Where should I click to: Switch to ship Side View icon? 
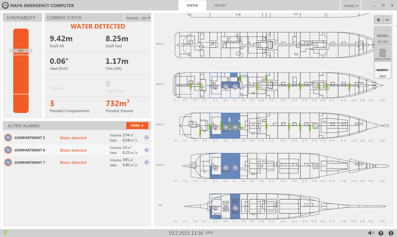point(383,36)
